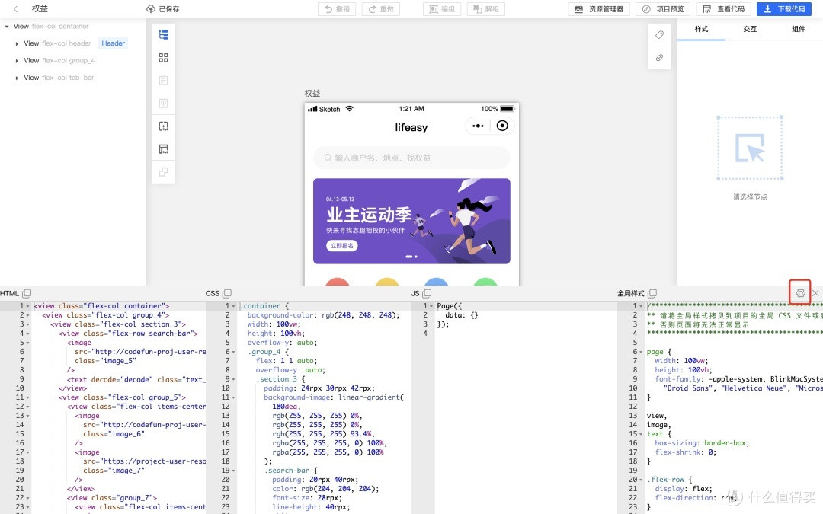Copy the JS code with the copy icon

(427, 293)
